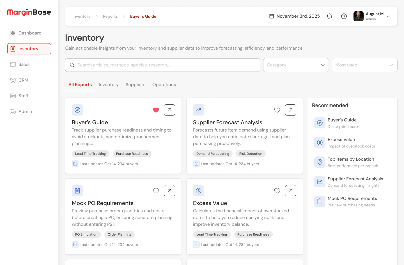Viewport: 404px width, 265px height.
Task: Unfavorite the Buyer's Guide report heart
Action: click(156, 110)
